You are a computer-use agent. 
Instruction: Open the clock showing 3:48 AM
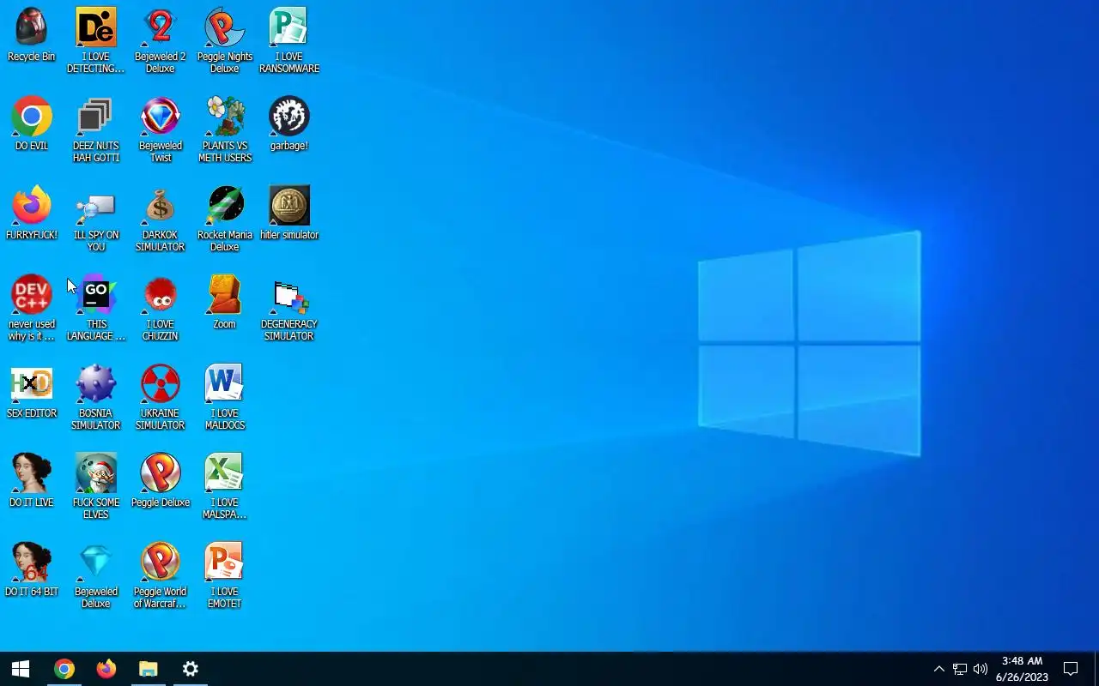coord(1022,669)
